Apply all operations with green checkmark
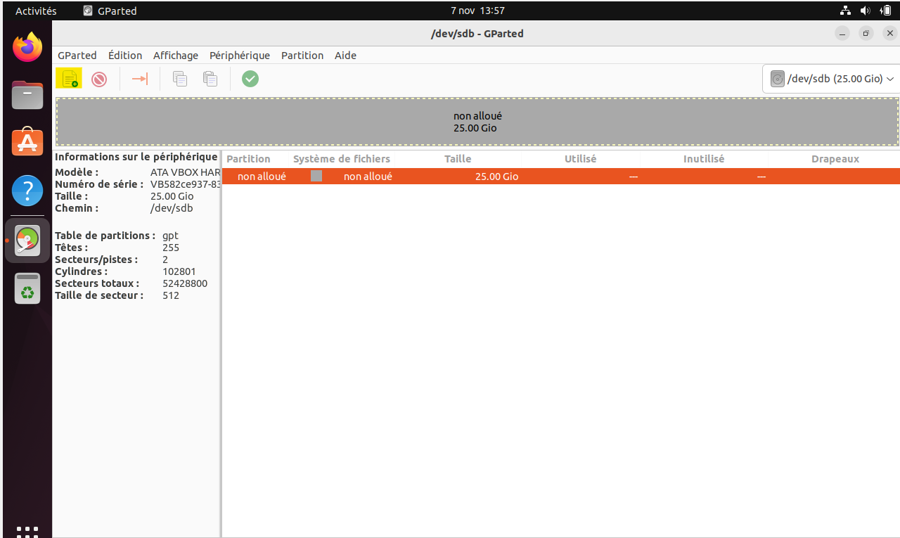Screen dimensions: 900x538 (250, 79)
